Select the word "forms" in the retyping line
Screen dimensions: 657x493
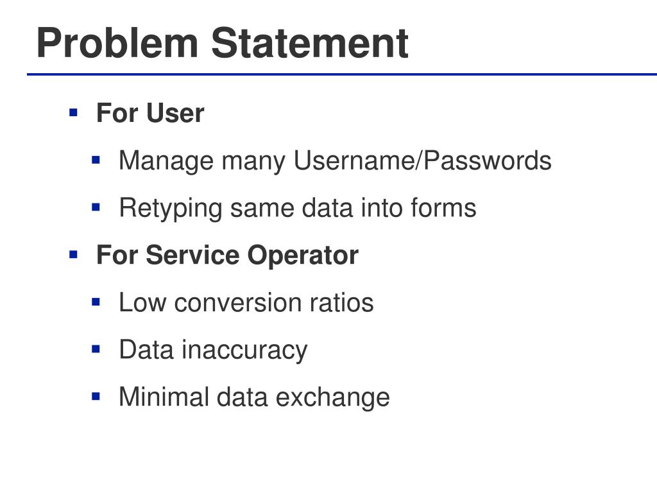pos(443,207)
